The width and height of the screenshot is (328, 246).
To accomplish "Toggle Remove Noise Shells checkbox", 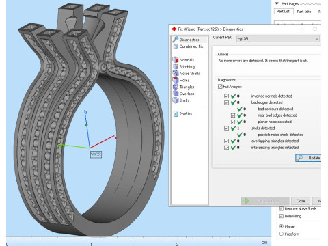I will click(x=282, y=208).
